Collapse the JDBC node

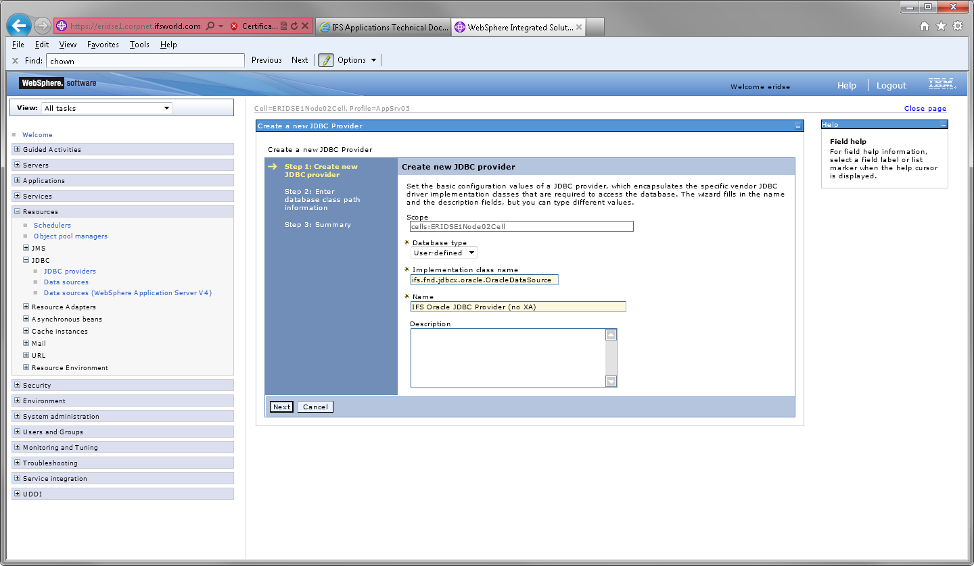(x=26, y=260)
